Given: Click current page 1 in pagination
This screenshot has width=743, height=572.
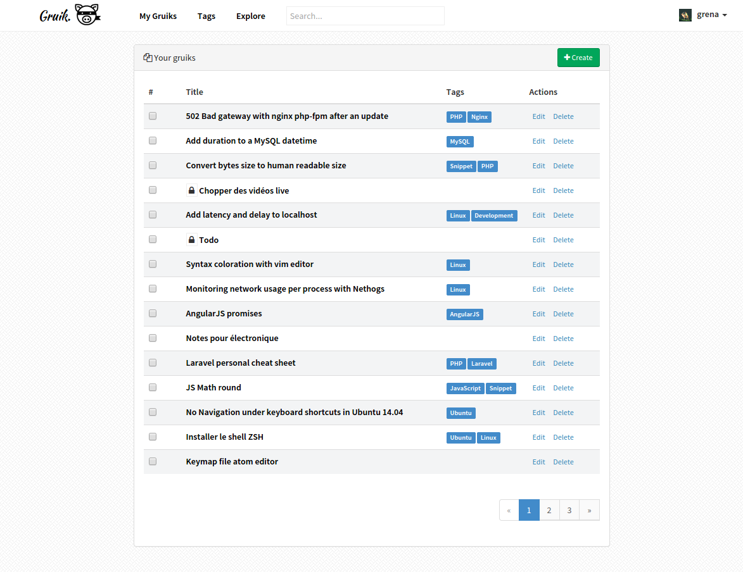Looking at the screenshot, I should click(x=529, y=510).
